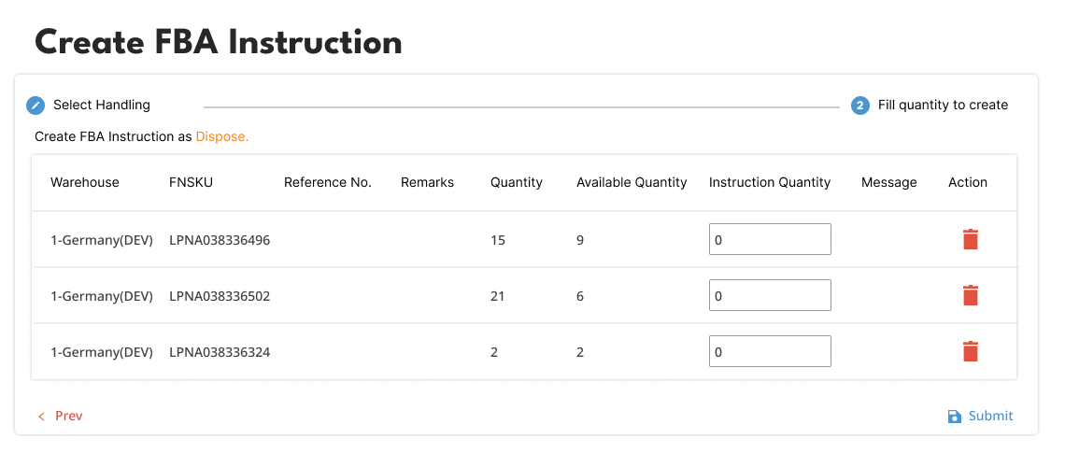Image resolution: width=1065 pixels, height=467 pixels.
Task: Click the step 2 circle icon
Action: click(x=859, y=106)
